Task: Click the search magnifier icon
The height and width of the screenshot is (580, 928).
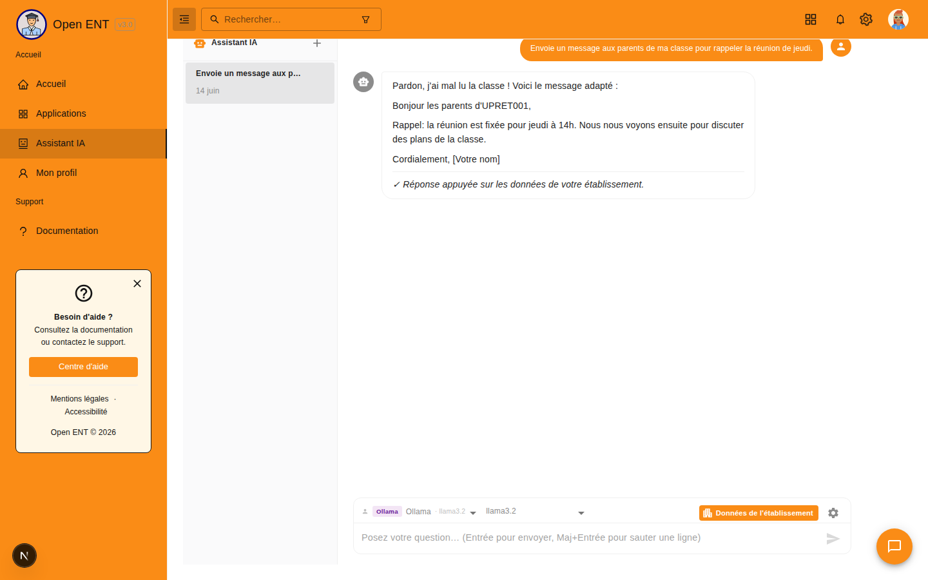Action: [215, 19]
